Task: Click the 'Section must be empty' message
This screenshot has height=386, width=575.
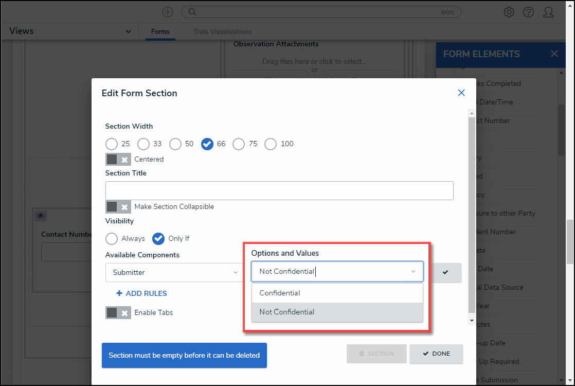Action: pyautogui.click(x=184, y=356)
